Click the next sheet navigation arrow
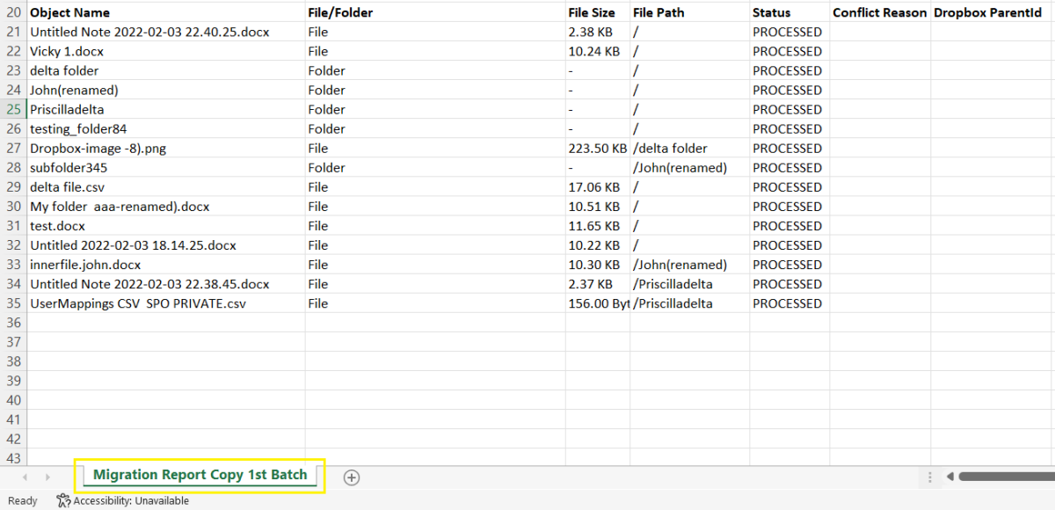This screenshot has width=1055, height=510. point(47,477)
